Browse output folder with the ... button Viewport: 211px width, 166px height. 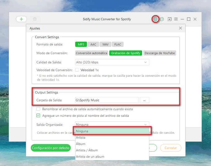(144, 100)
